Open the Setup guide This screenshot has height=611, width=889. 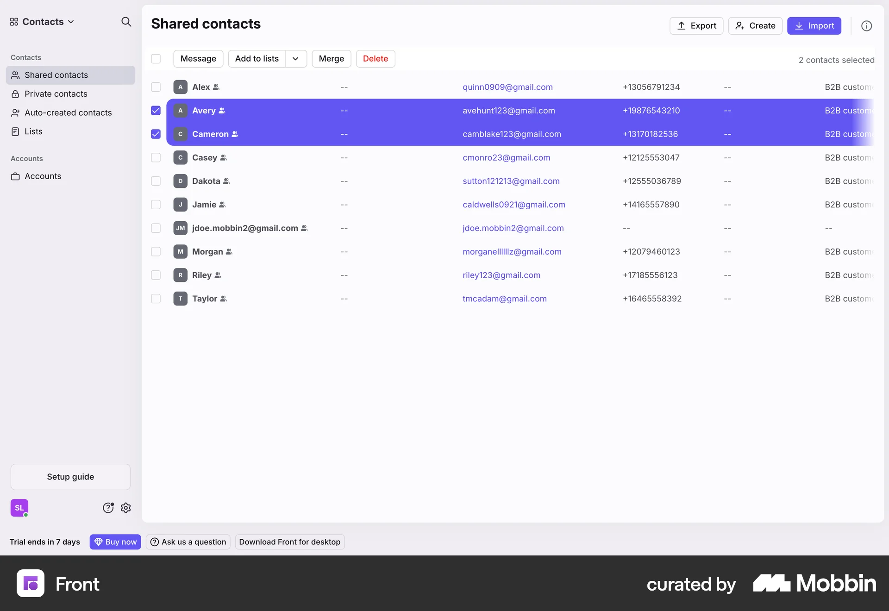(x=70, y=477)
